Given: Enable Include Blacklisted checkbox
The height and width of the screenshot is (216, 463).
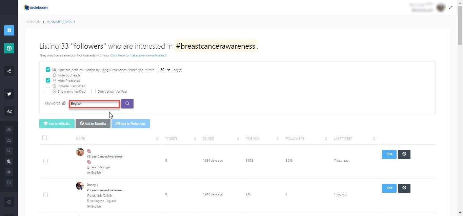Looking at the screenshot, I should coord(48,86).
